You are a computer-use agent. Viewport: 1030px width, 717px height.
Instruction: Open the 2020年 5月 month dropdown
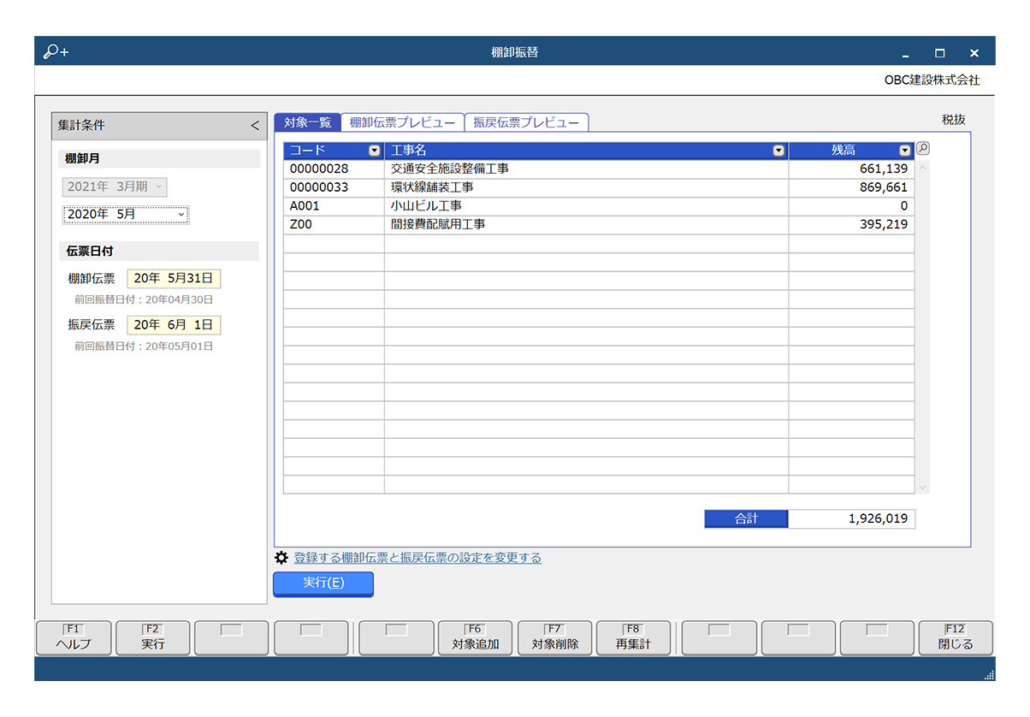pyautogui.click(x=126, y=215)
